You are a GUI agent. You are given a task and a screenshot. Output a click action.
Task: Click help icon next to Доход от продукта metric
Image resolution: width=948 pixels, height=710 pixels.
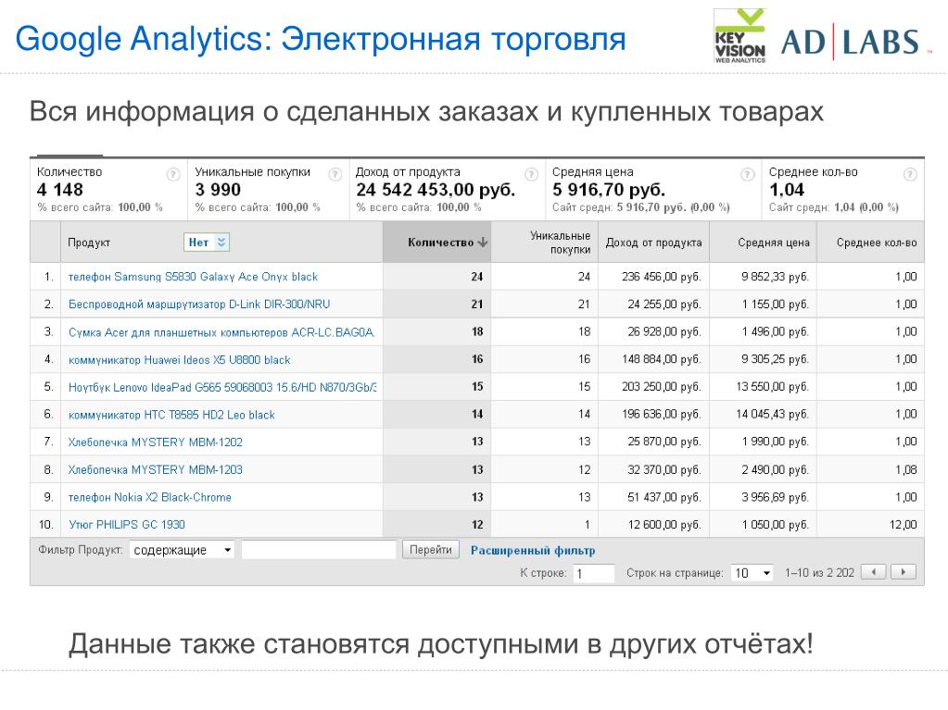pos(531,174)
